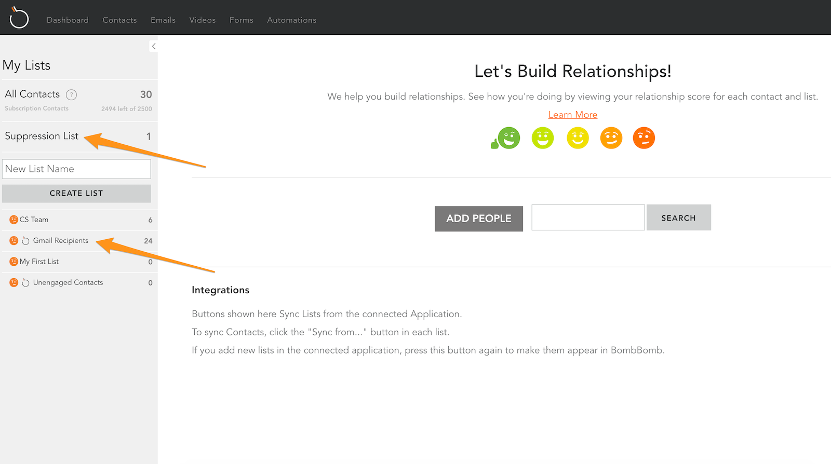This screenshot has width=831, height=464.
Task: Click the CS Team relationship score face
Action: (14, 220)
